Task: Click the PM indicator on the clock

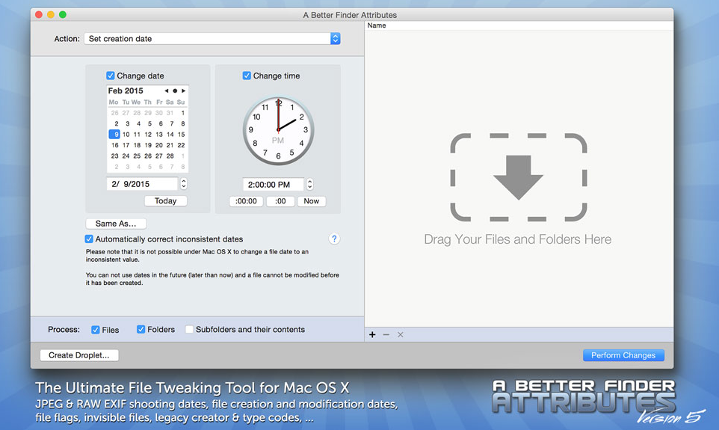Action: click(278, 141)
